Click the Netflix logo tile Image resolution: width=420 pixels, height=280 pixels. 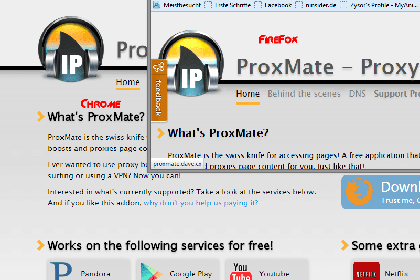367,271
